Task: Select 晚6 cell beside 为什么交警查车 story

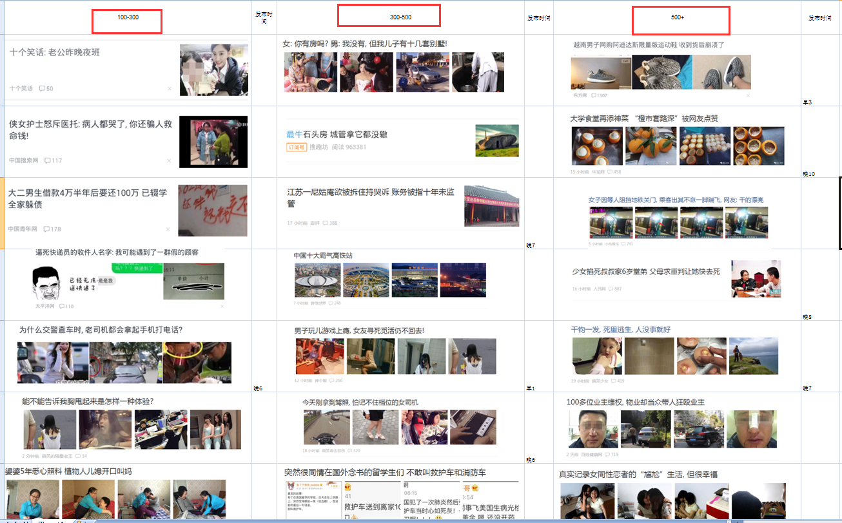Action: click(264, 356)
